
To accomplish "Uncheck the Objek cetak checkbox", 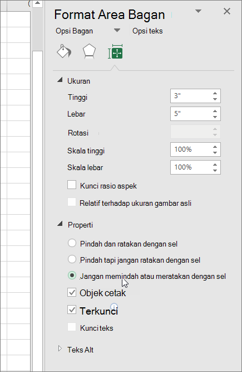I will (x=72, y=292).
